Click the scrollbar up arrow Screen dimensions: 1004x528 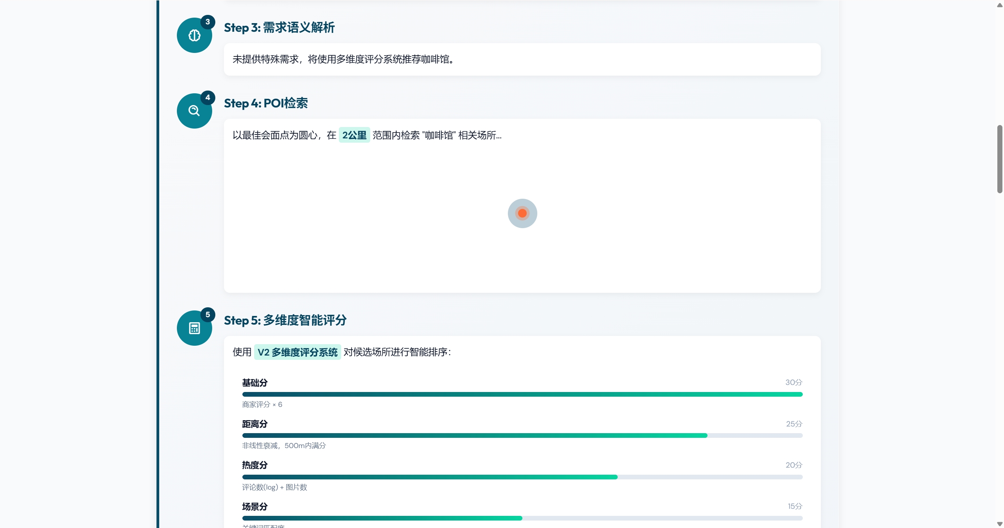tap(1000, 5)
